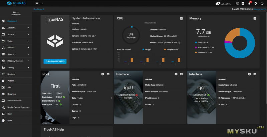Click the Shell prompt icon
This screenshot has width=267, height=137.
[3, 114]
